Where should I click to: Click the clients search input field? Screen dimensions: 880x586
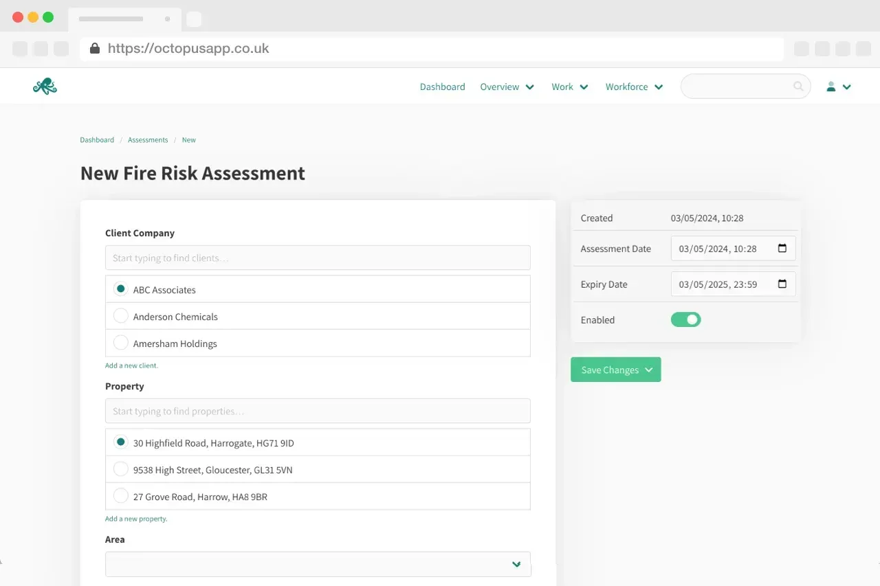[318, 258]
